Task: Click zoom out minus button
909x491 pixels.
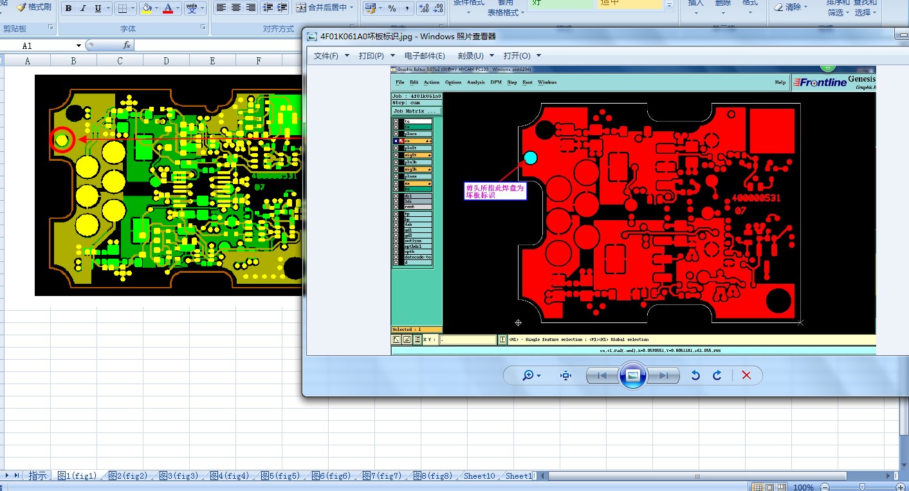Action: coord(825,488)
